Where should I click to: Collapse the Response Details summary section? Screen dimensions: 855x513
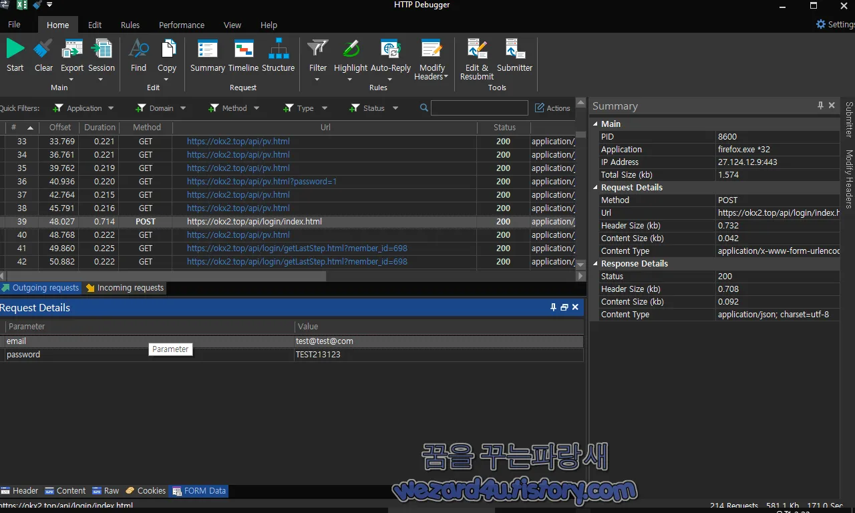click(595, 264)
